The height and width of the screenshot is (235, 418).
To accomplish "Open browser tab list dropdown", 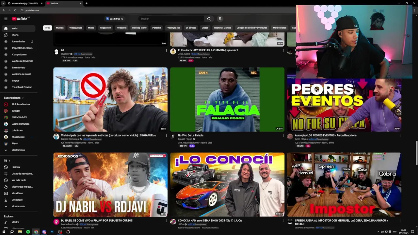I will 3,3.
